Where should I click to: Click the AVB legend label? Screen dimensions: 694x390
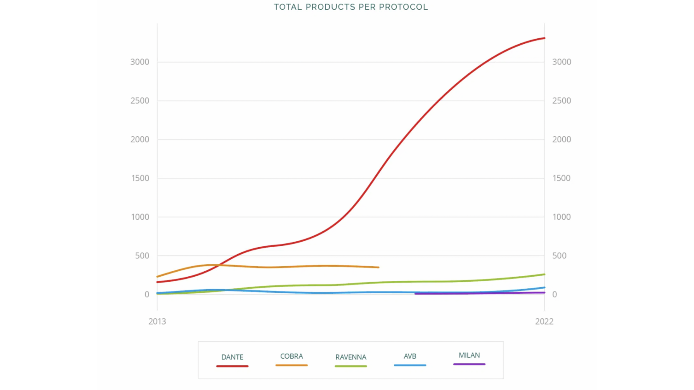coord(410,356)
